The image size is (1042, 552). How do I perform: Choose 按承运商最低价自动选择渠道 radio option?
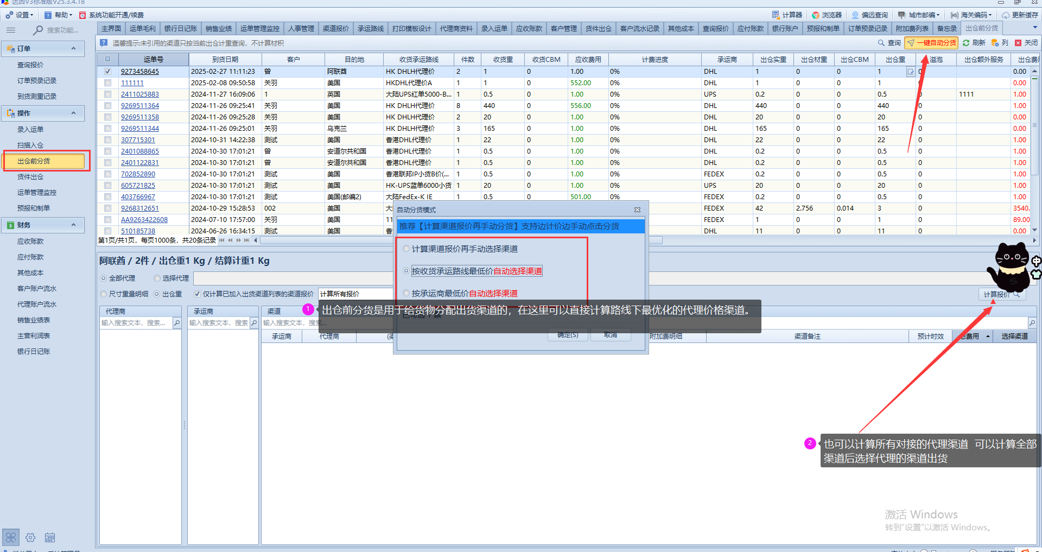406,294
